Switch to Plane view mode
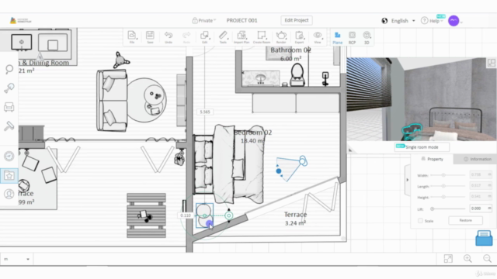The height and width of the screenshot is (279, 497). 338,38
